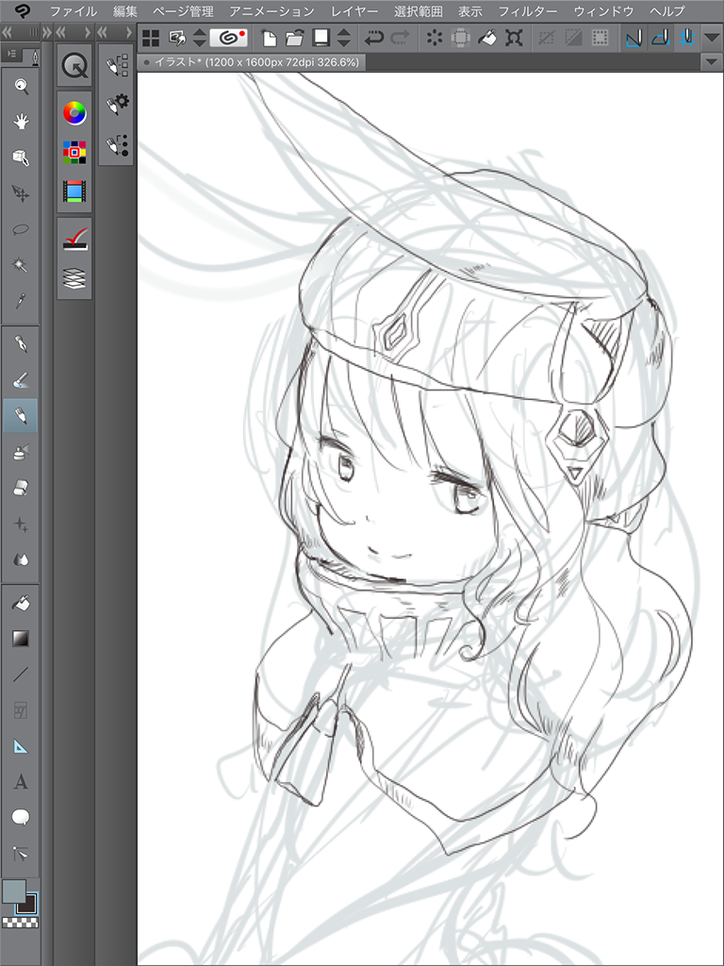This screenshot has width=724, height=966.
Task: Choose the dark sub drawing color
Action: coord(27,904)
